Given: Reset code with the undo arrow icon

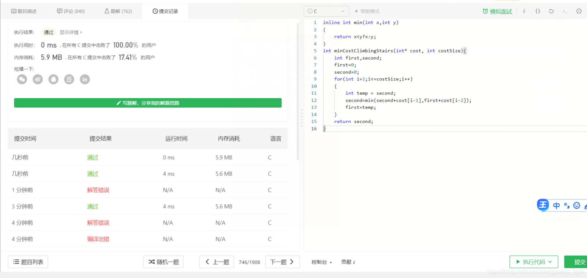Looking at the screenshot, I should (551, 11).
